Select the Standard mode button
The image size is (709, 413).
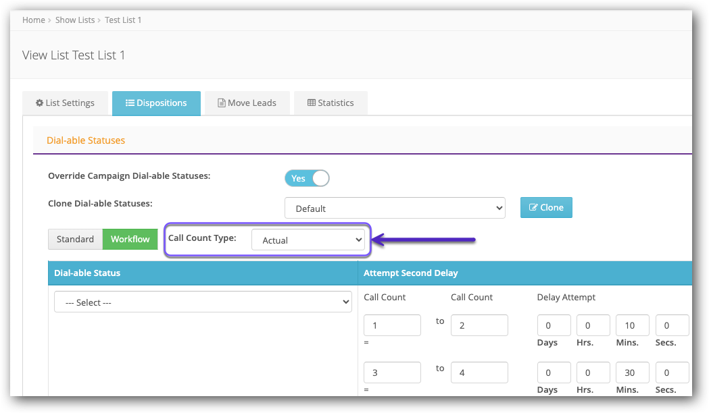(75, 240)
